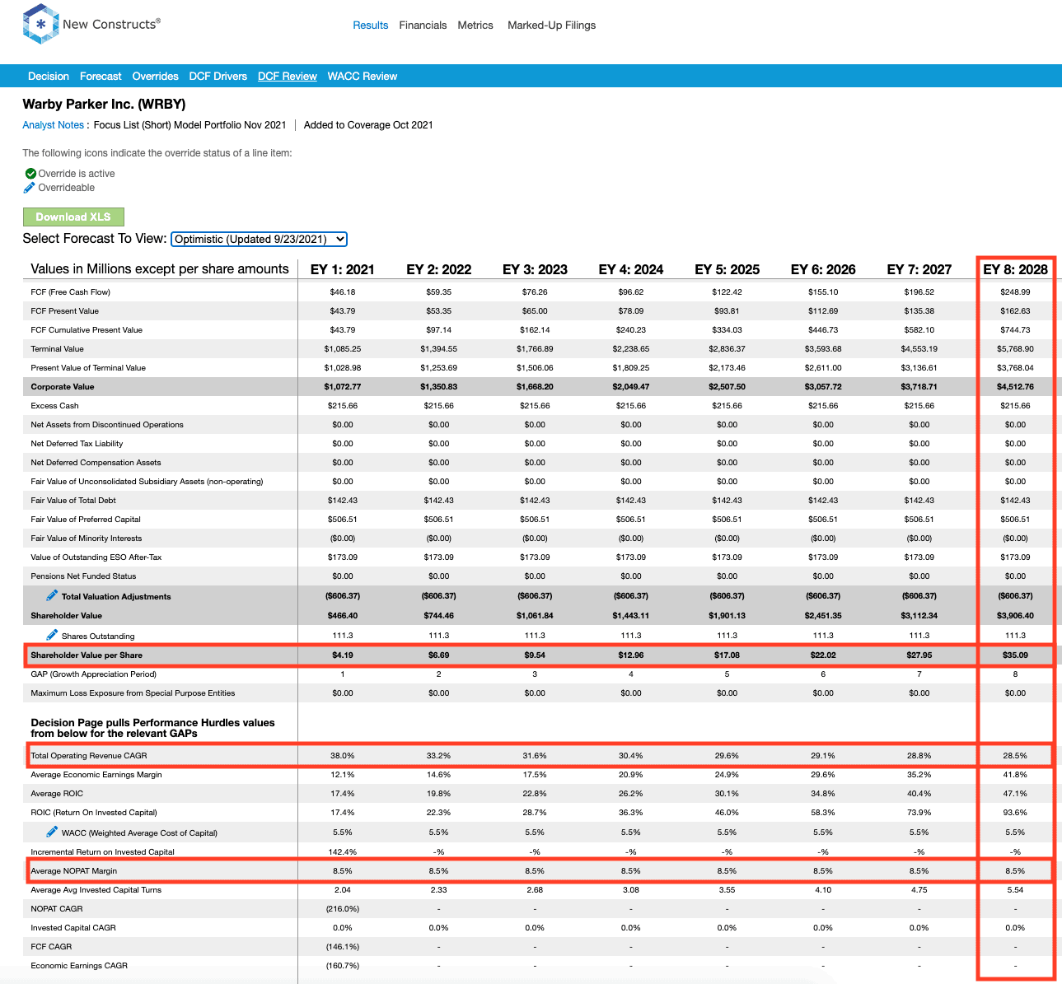The image size is (1062, 984).
Task: Click the 'EY 2: 2022' column header
Action: point(439,269)
